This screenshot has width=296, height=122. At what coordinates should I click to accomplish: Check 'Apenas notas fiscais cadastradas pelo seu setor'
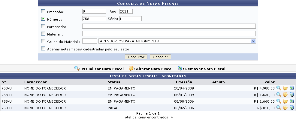(x=43, y=49)
